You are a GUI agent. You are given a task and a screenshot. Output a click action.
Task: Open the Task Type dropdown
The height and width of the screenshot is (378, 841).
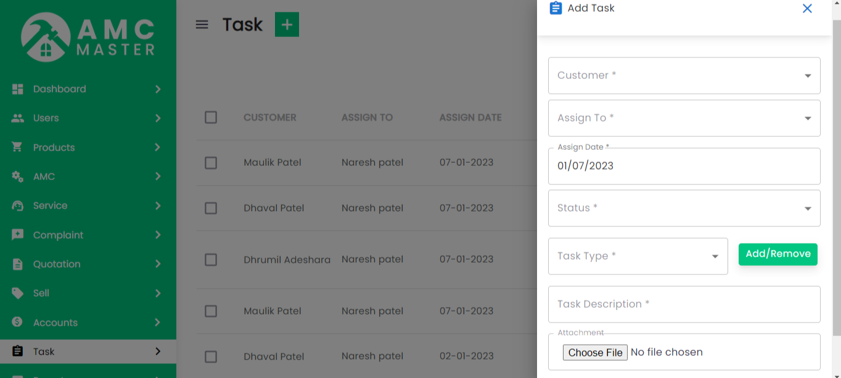[638, 257]
